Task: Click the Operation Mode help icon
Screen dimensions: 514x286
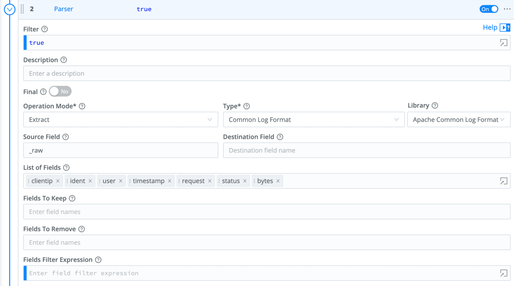Action: point(82,106)
